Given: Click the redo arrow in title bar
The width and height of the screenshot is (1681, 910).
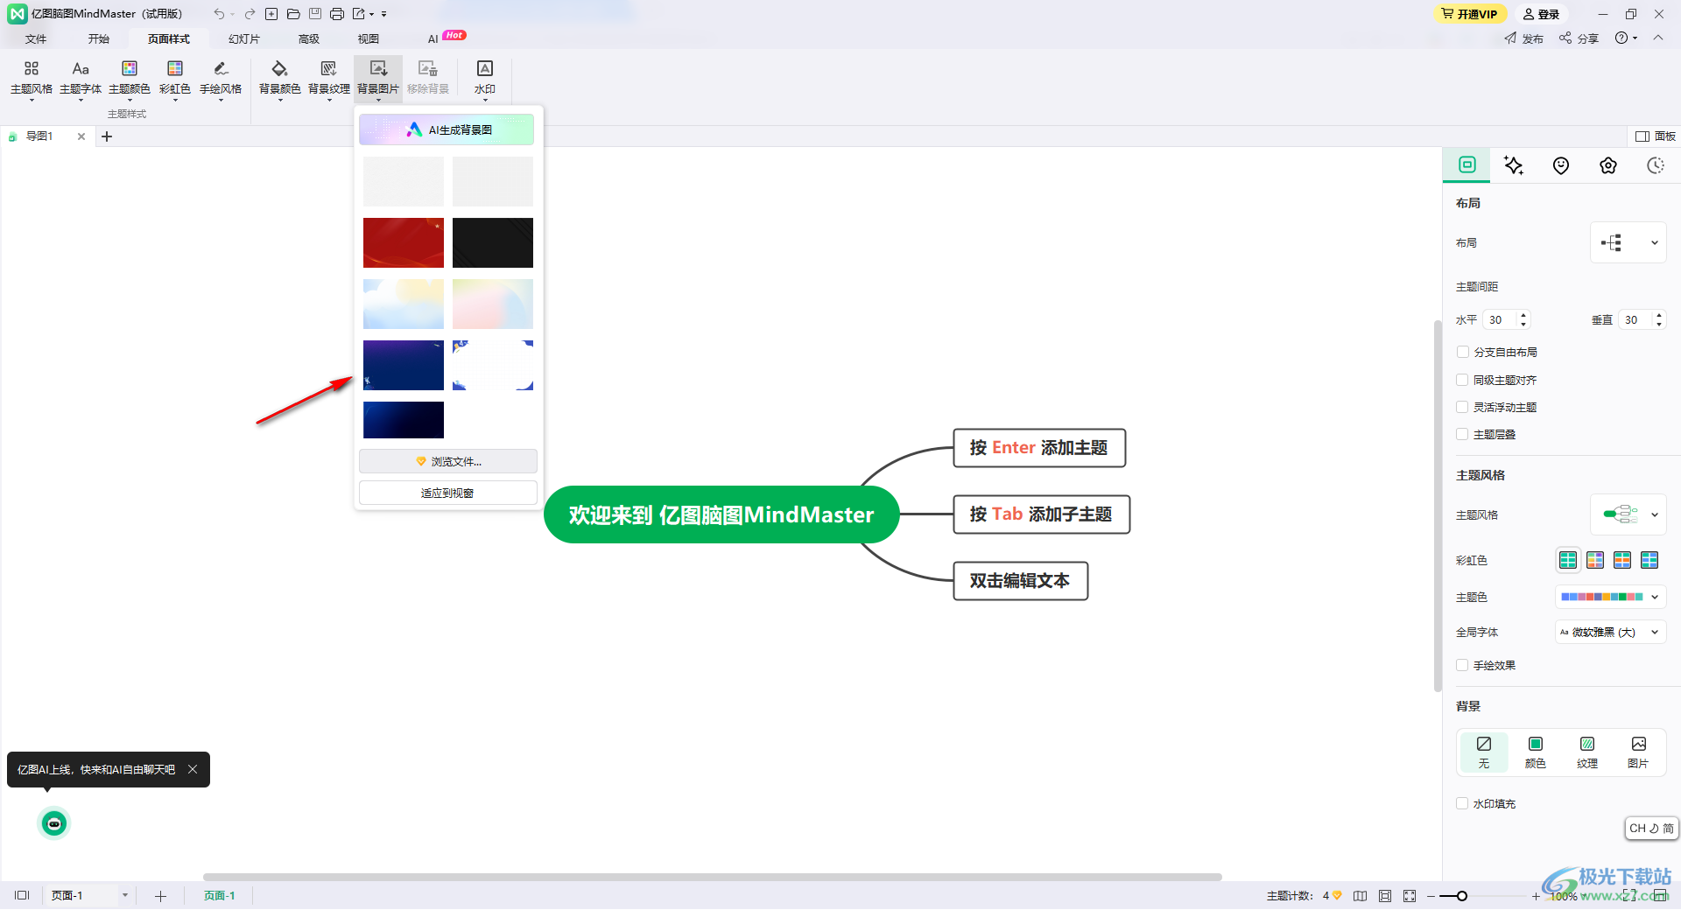Looking at the screenshot, I should click(x=250, y=14).
